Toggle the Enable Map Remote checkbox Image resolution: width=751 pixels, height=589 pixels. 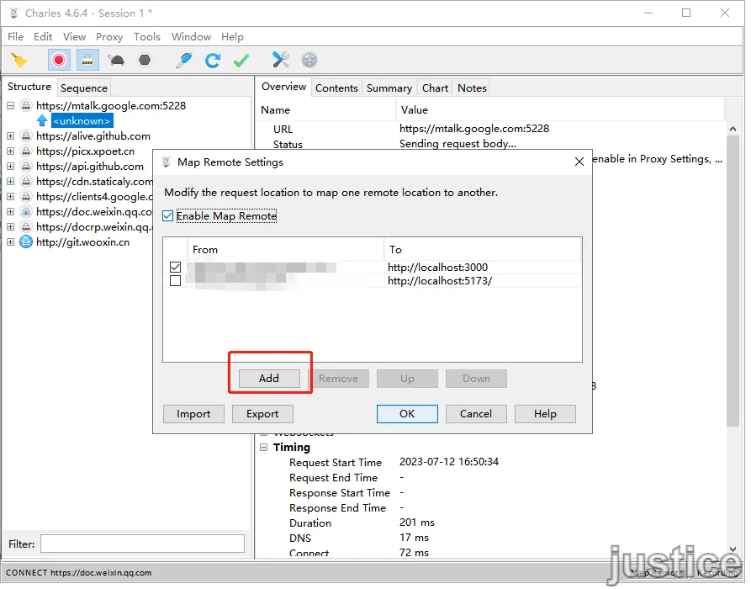point(167,216)
